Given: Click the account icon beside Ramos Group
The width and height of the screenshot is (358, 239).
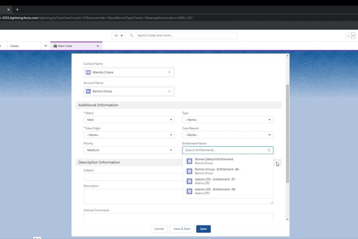Looking at the screenshot, I should [88, 91].
